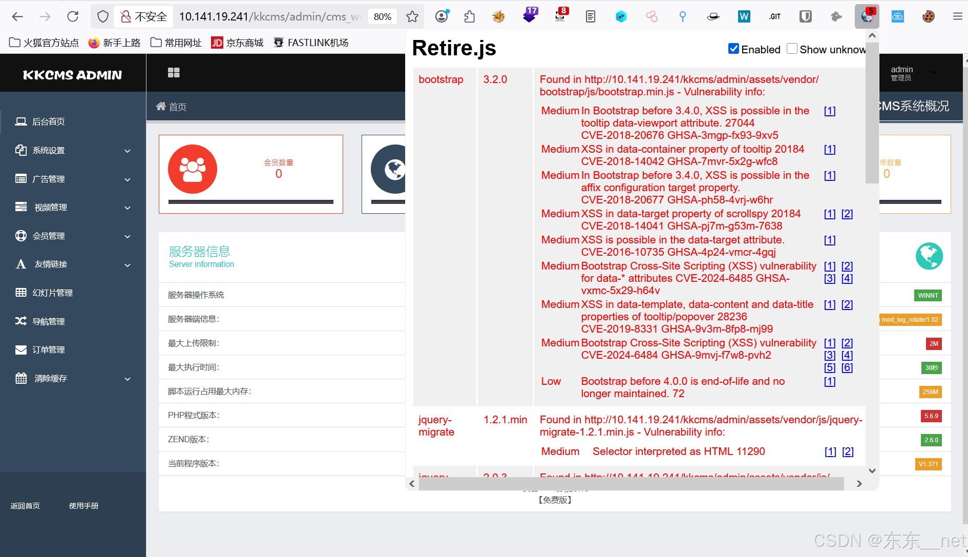Screen dimensions: 968x557
Task: Click the reader document extension icon
Action: 591,16
